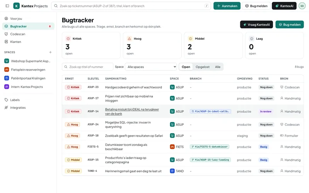Screen dimensions: 309x193
Task: Open branch fix/ASUP-14-ideal-callb chip
Action: 211,111
